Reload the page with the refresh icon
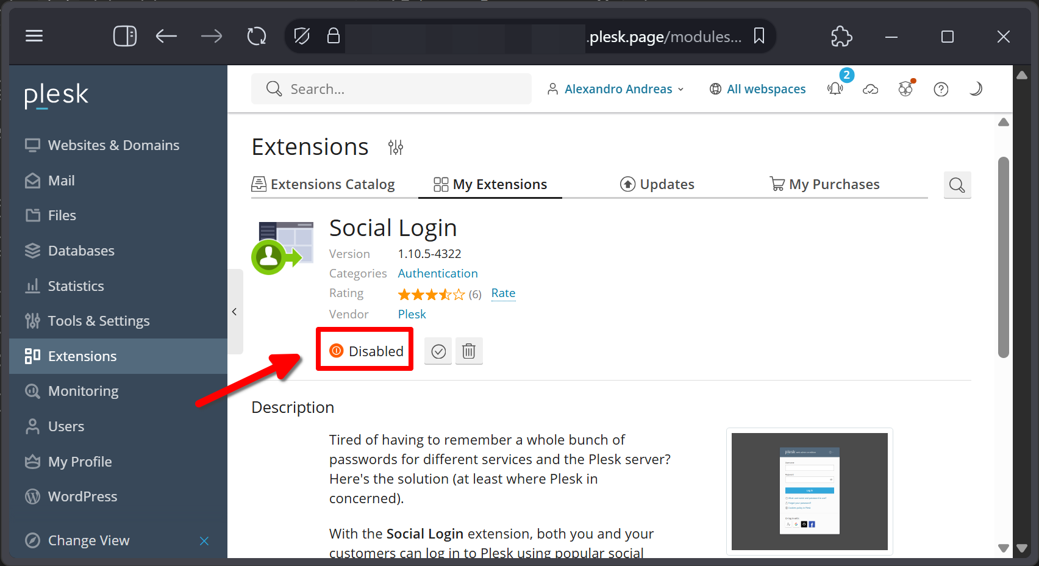This screenshot has height=566, width=1039. click(x=257, y=36)
